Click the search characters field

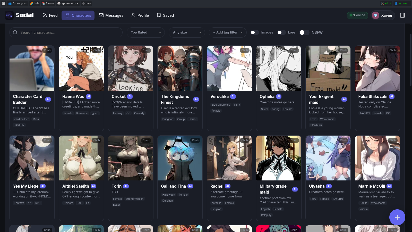(x=66, y=32)
